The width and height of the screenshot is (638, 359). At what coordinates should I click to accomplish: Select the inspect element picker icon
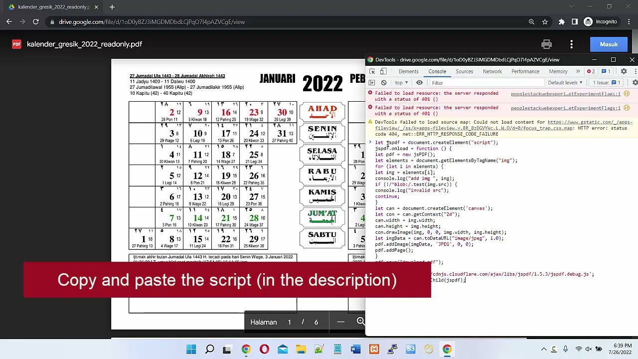tap(372, 71)
